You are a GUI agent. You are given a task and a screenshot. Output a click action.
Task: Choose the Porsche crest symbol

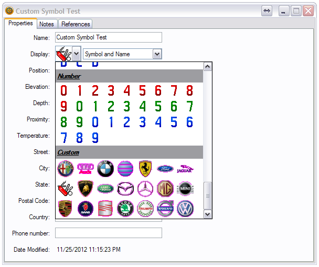click(65, 209)
